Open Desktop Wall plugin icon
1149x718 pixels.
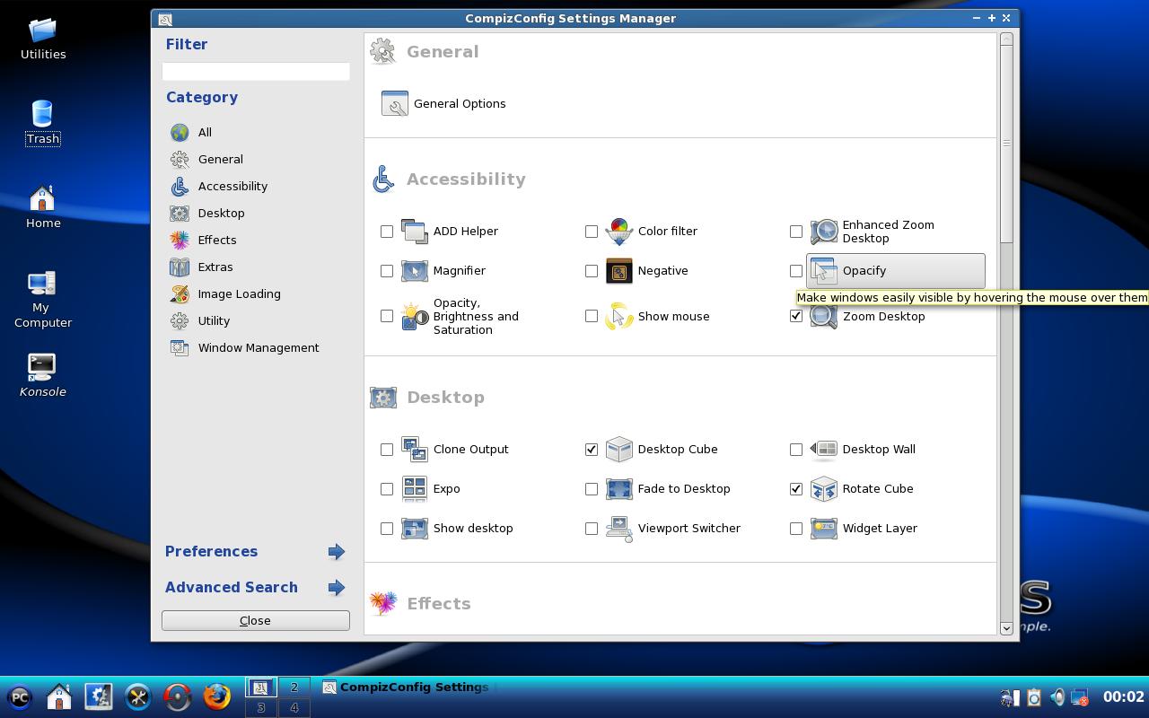(824, 449)
